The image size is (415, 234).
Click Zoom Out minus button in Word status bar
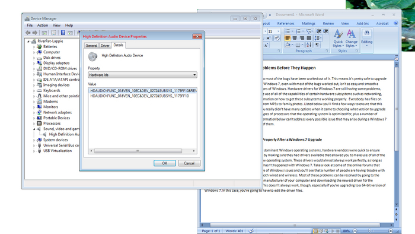pos(355,231)
